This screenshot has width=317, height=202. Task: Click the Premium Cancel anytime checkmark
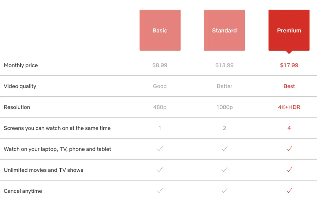coord(289,190)
